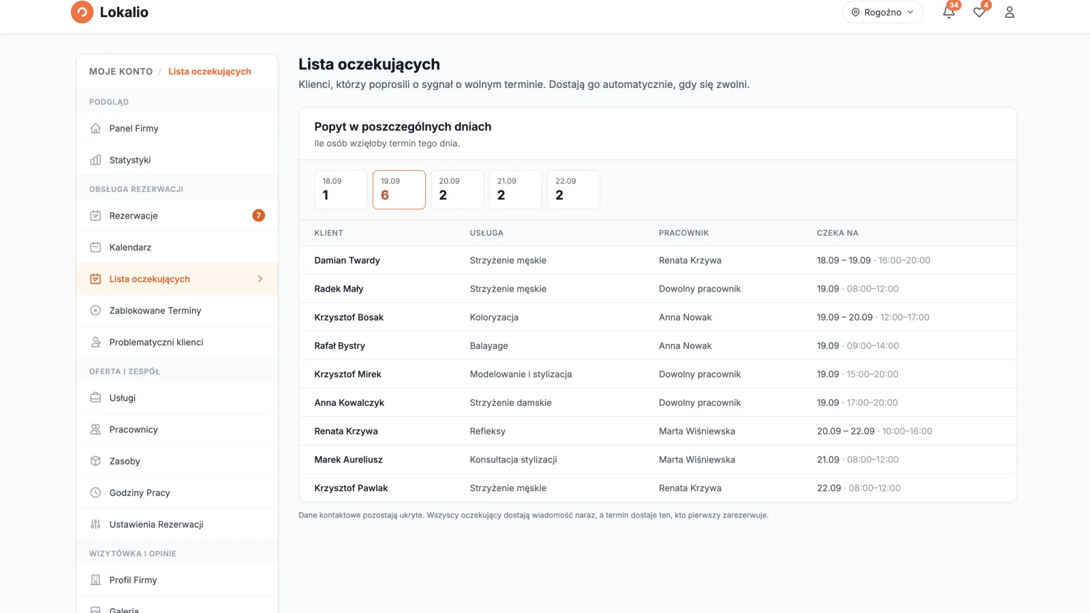This screenshot has height=613, width=1090.
Task: Click client name Krzysztof Bosak
Action: click(x=349, y=317)
